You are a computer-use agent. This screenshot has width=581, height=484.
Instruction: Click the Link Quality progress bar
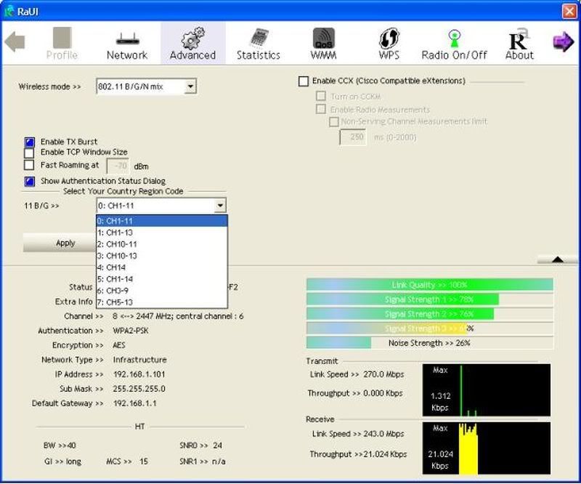point(429,285)
